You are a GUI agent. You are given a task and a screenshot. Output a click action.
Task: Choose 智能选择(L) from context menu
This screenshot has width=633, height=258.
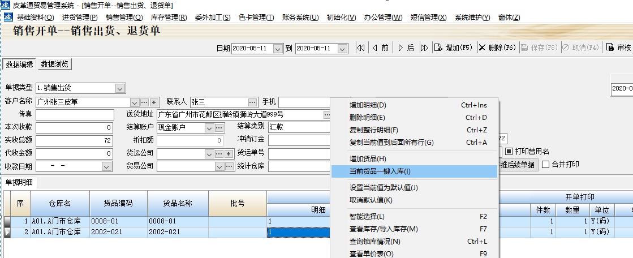[414, 216]
